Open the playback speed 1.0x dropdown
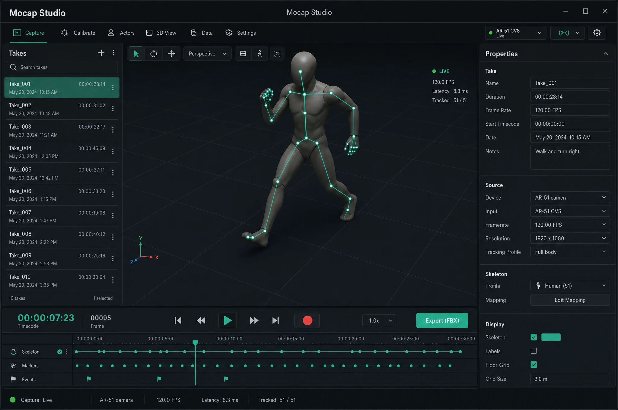The width and height of the screenshot is (618, 410). tap(379, 320)
